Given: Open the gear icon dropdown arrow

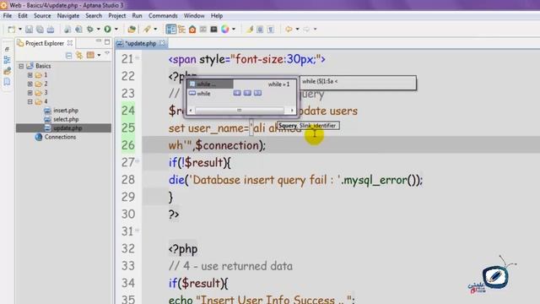Looking at the screenshot, I should pyautogui.click(x=99, y=30).
